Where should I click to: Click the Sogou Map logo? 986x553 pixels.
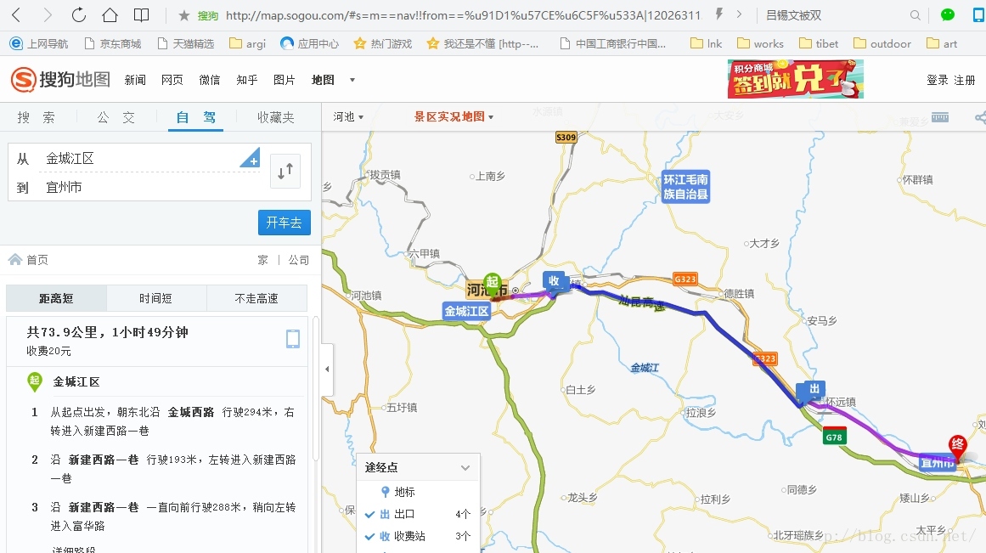coord(60,79)
